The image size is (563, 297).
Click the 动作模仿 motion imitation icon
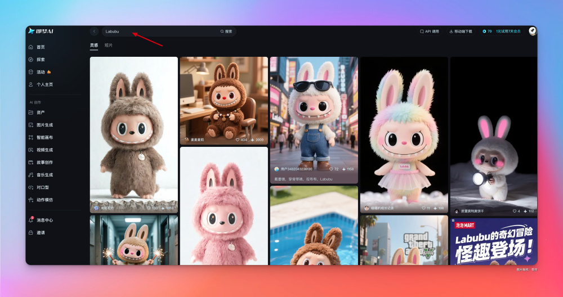(x=31, y=200)
